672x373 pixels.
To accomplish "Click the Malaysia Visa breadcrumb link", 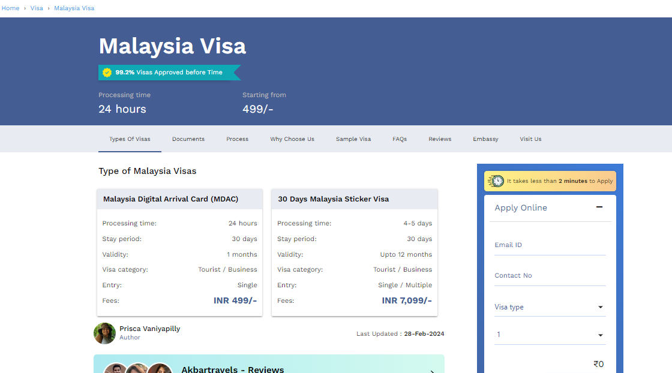I will click(74, 8).
